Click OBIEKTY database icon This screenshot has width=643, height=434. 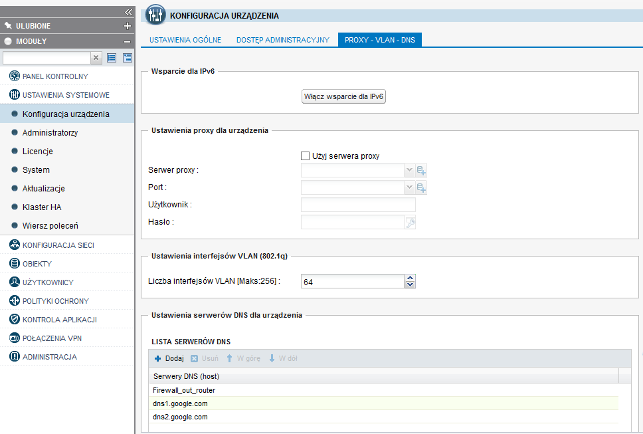coord(15,263)
